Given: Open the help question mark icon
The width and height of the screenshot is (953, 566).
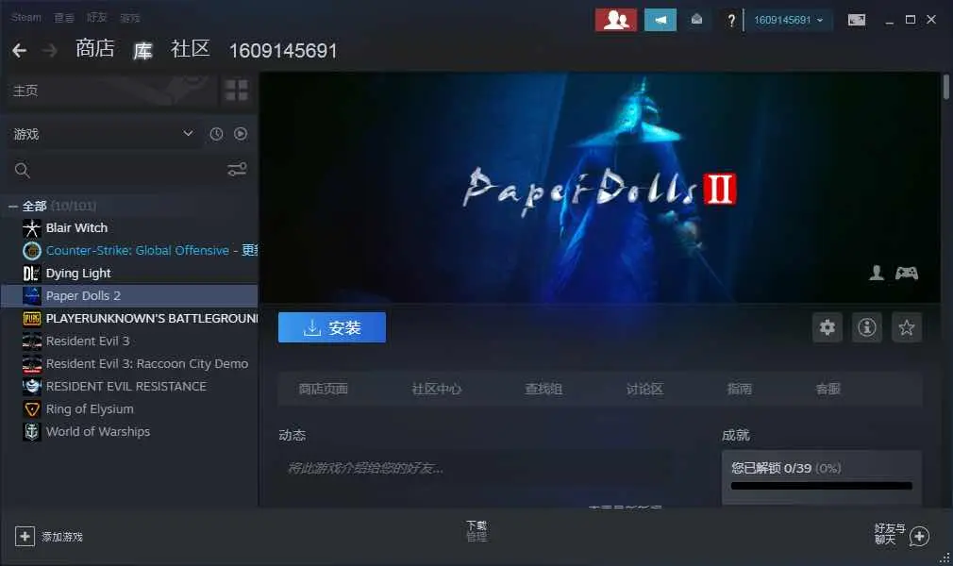Looking at the screenshot, I should (x=731, y=21).
